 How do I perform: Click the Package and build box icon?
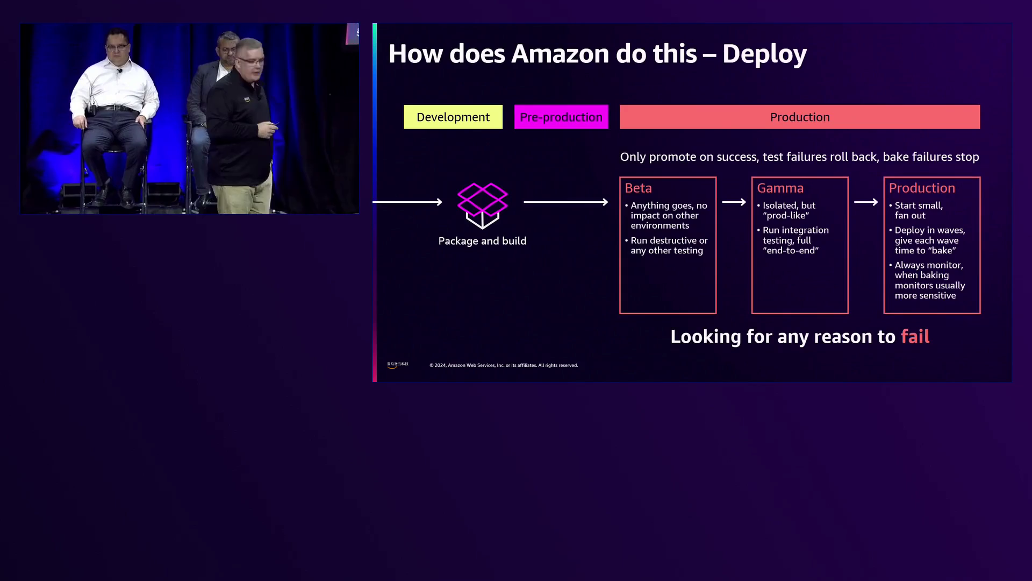(x=482, y=206)
